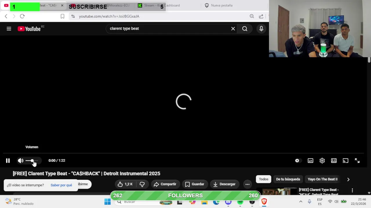Close the Clarent Type Beat tab
371x208 pixels.
62,5
